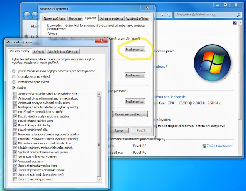
Task: Open Zabránění spuštění dat tab
Action: pyautogui.click(x=63, y=51)
